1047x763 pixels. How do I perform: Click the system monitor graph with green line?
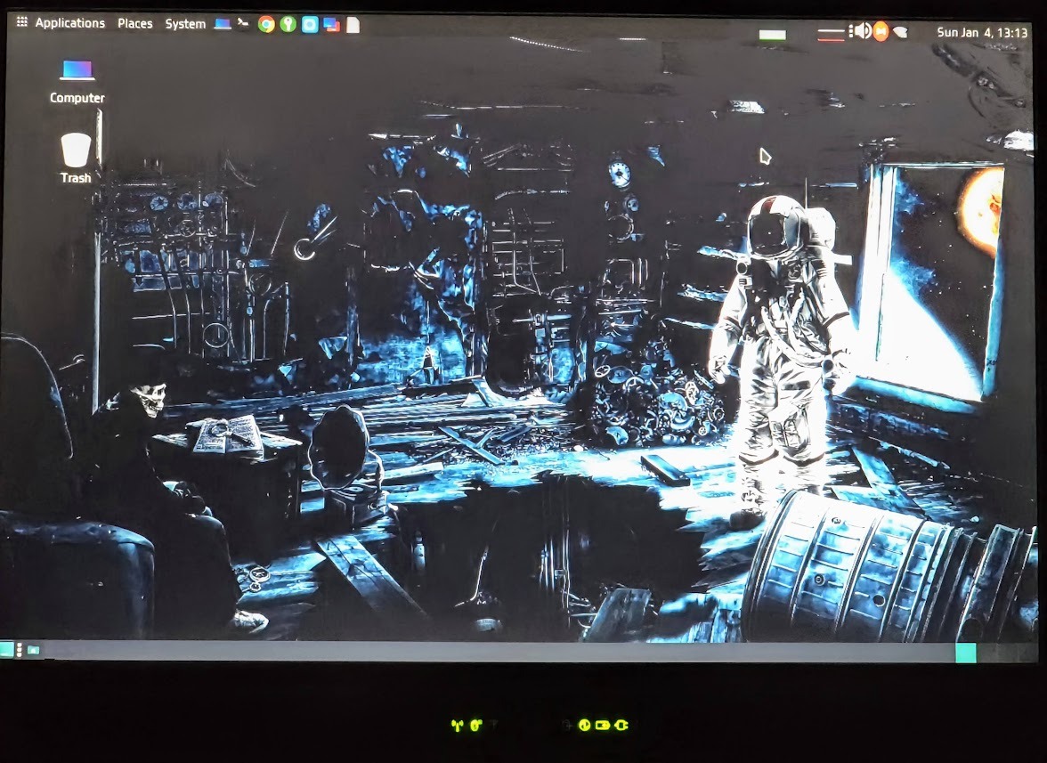(x=773, y=34)
